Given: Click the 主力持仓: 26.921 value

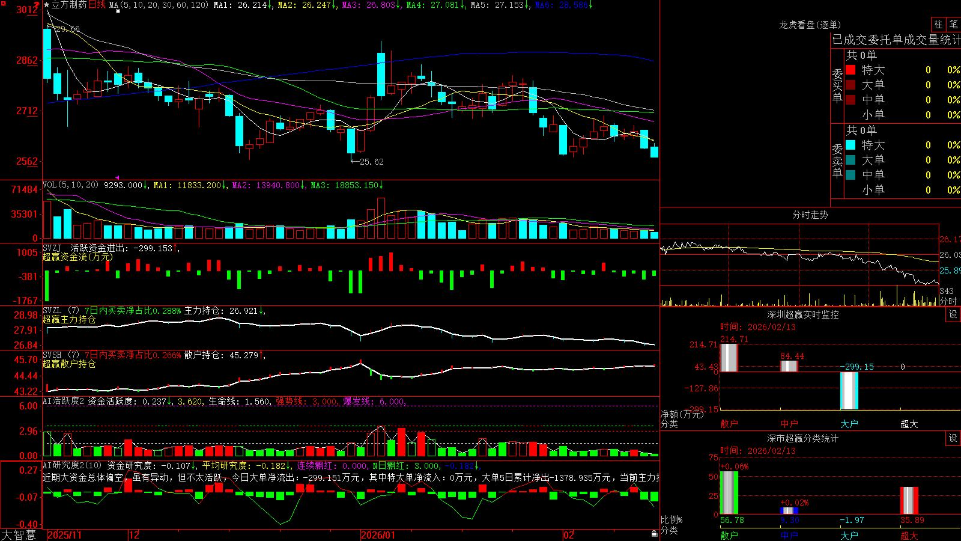Looking at the screenshot, I should click(221, 311).
